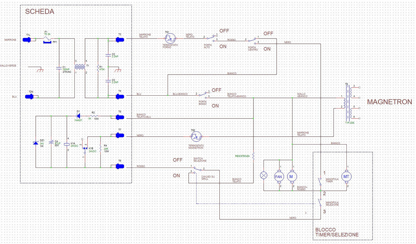Click the T3 terminal connector

[x=120, y=40]
